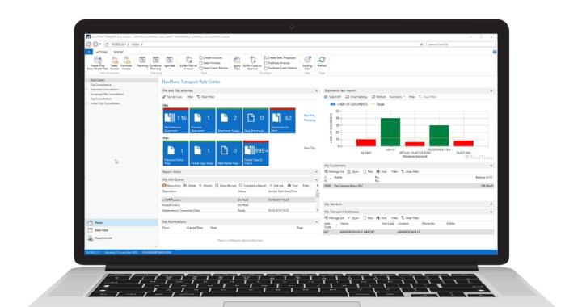
Task: Click Delete in My Job Queue toolbar
Action: click(190, 185)
